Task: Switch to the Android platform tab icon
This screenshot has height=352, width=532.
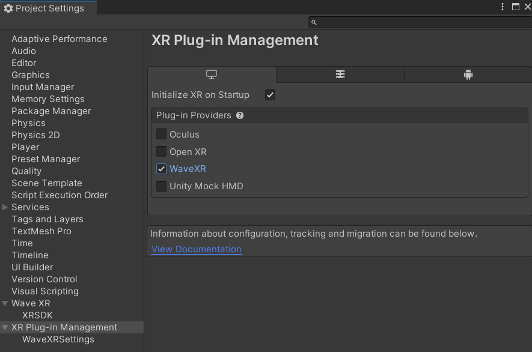Action: click(468, 74)
